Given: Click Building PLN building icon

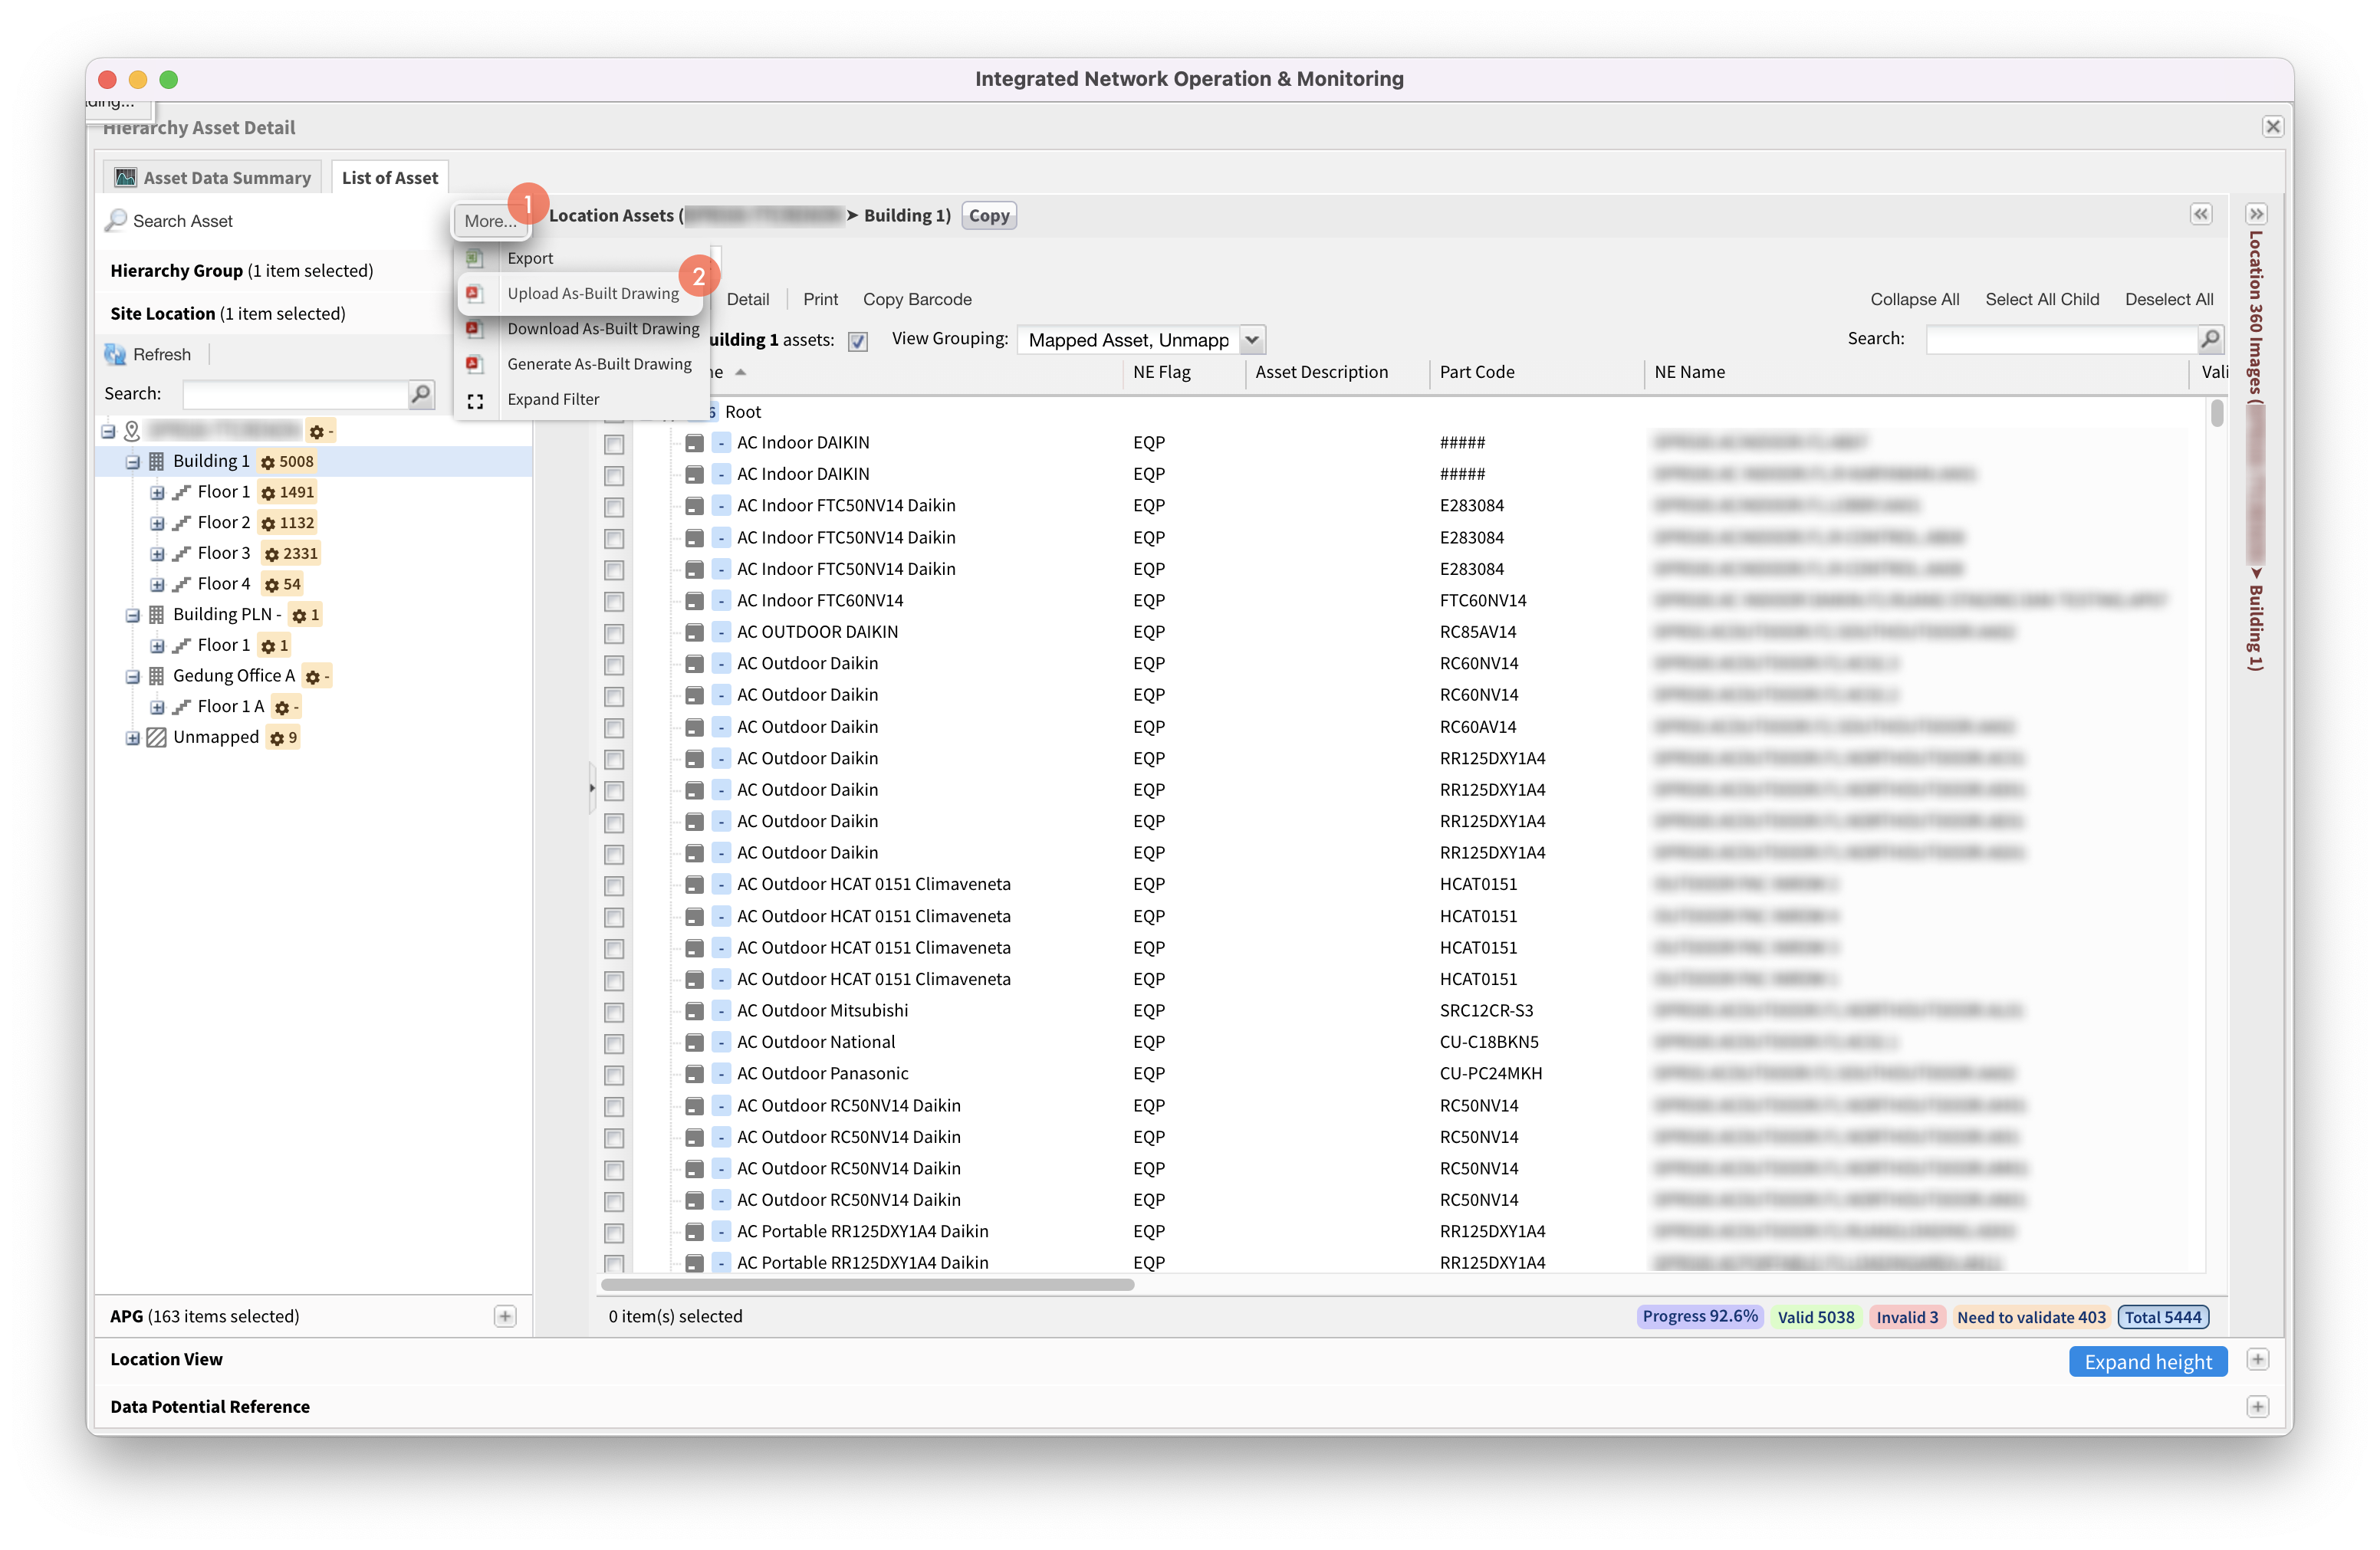Looking at the screenshot, I should (x=156, y=614).
